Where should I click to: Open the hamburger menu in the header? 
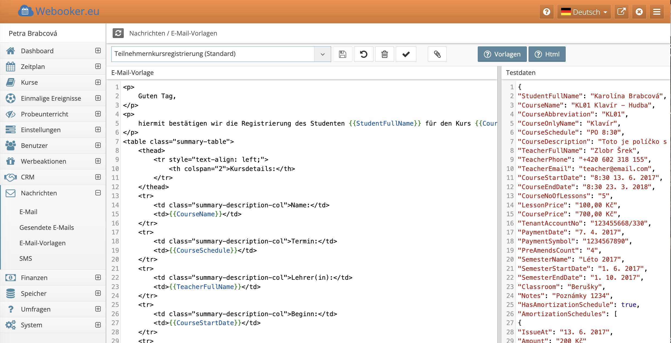point(657,12)
